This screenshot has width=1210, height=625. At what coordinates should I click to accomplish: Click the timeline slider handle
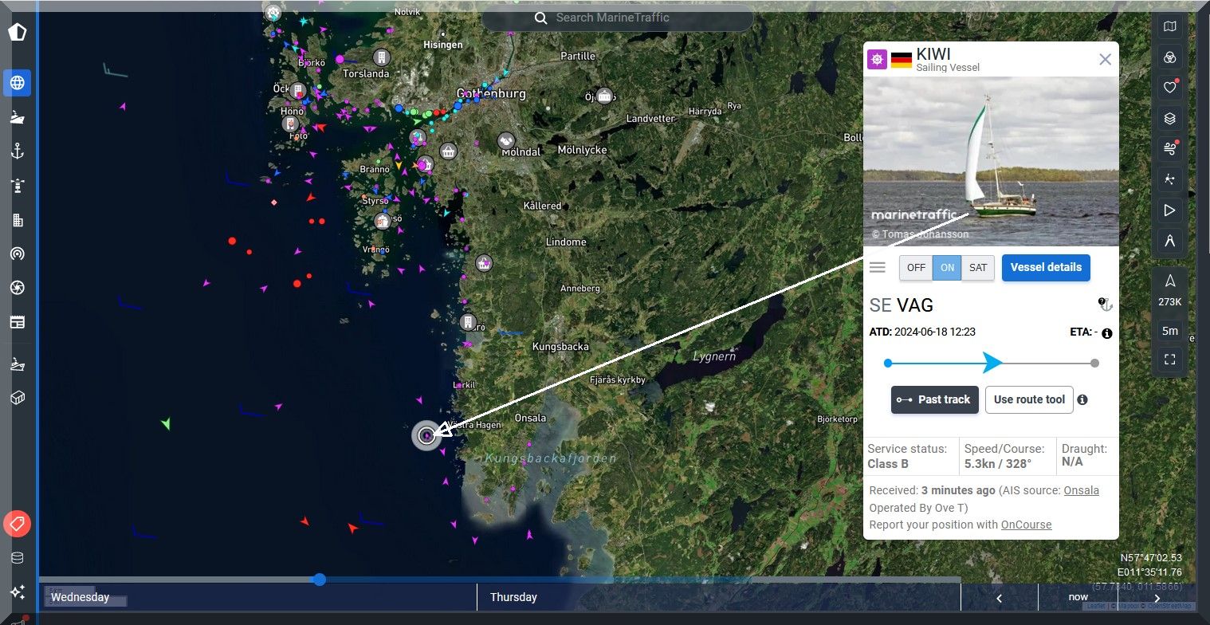tap(320, 580)
